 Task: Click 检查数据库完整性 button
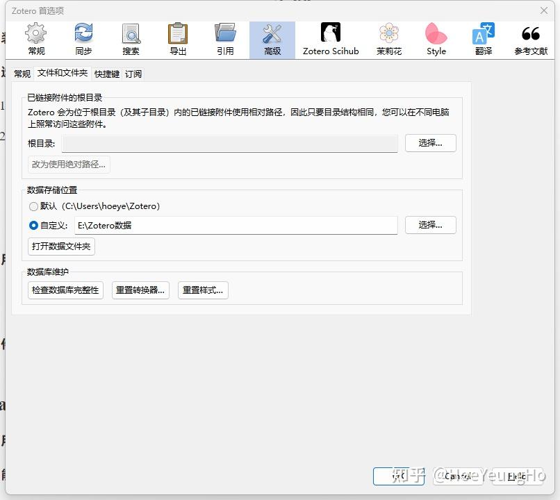tap(65, 290)
